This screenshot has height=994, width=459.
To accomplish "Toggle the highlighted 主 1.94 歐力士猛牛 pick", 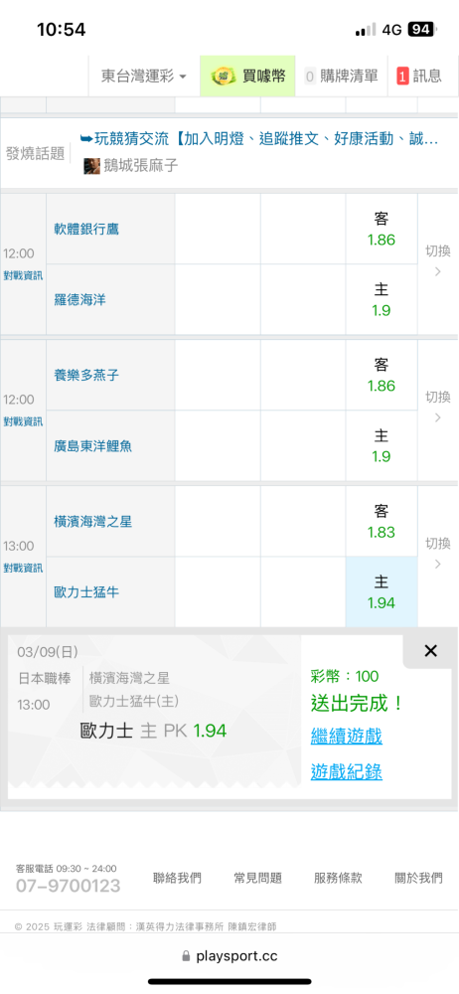I will (382, 592).
